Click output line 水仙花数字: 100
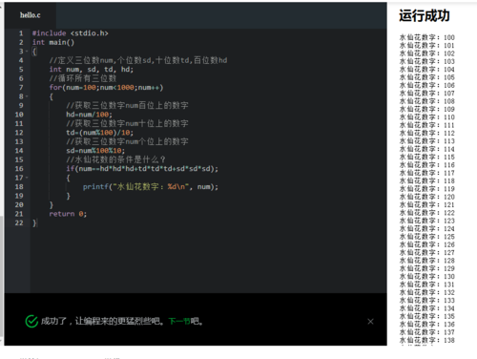This screenshot has width=477, height=359. point(427,37)
